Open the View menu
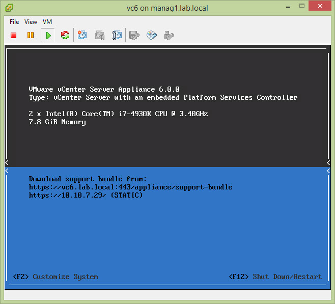Viewport: 335px width, 304px height. 31,22
